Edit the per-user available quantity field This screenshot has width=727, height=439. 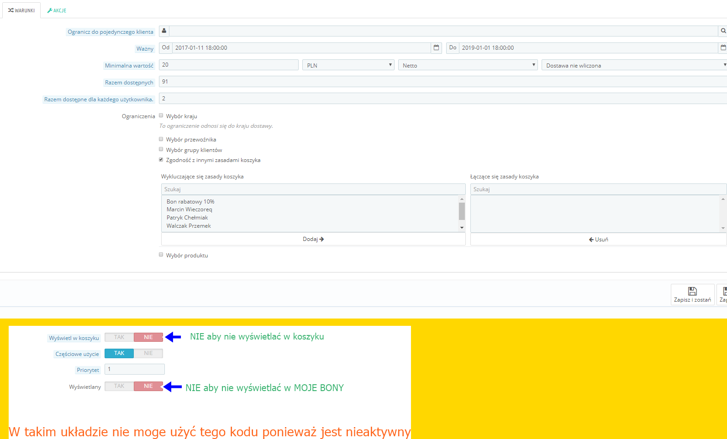click(x=443, y=99)
